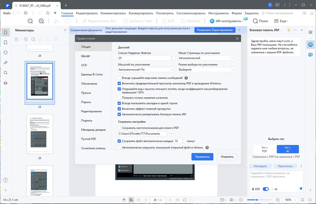316x204 pixels.
Task: Select page 26 thumbnail
Action: click(40, 134)
